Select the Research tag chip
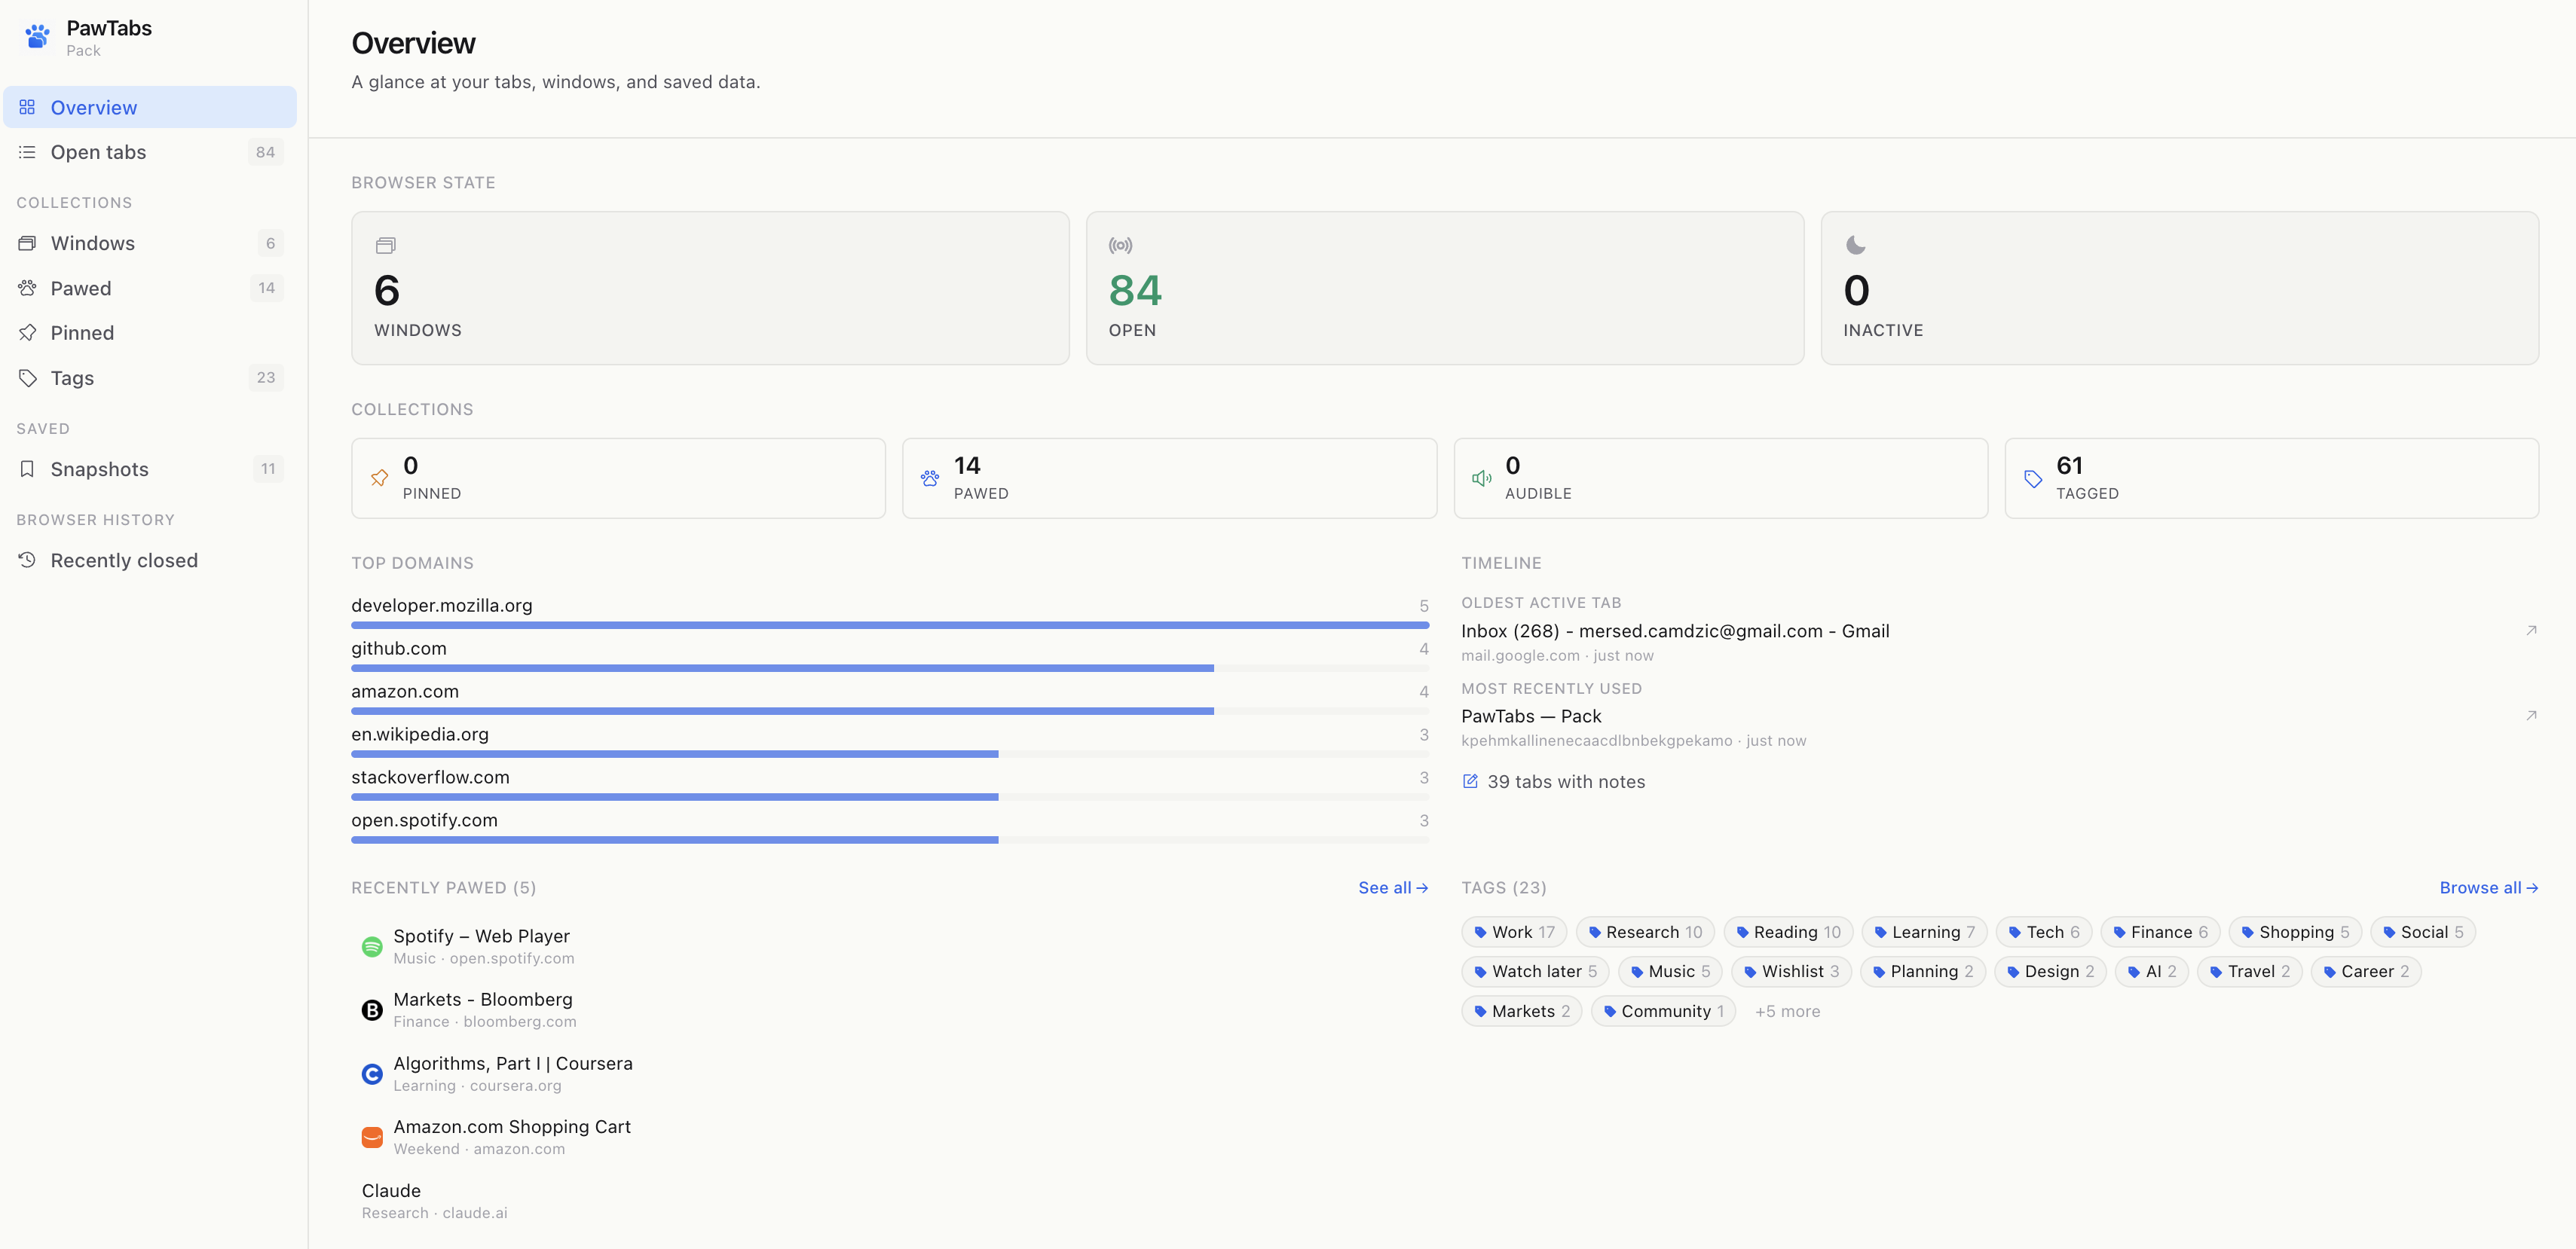Image resolution: width=2576 pixels, height=1249 pixels. tap(1645, 931)
